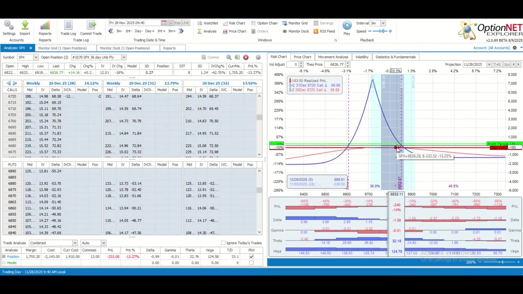The height and width of the screenshot is (294, 523).
Task: Open the Reports ribbon icon
Action: 45,28
